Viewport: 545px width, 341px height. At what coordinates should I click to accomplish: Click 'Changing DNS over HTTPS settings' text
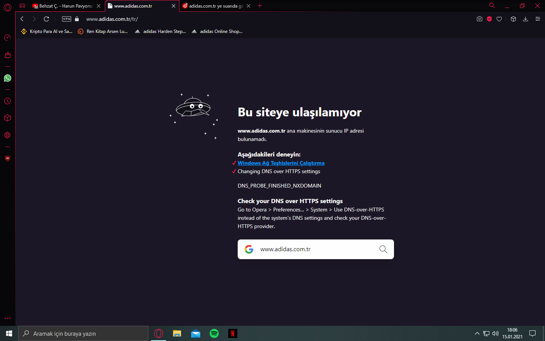[279, 172]
